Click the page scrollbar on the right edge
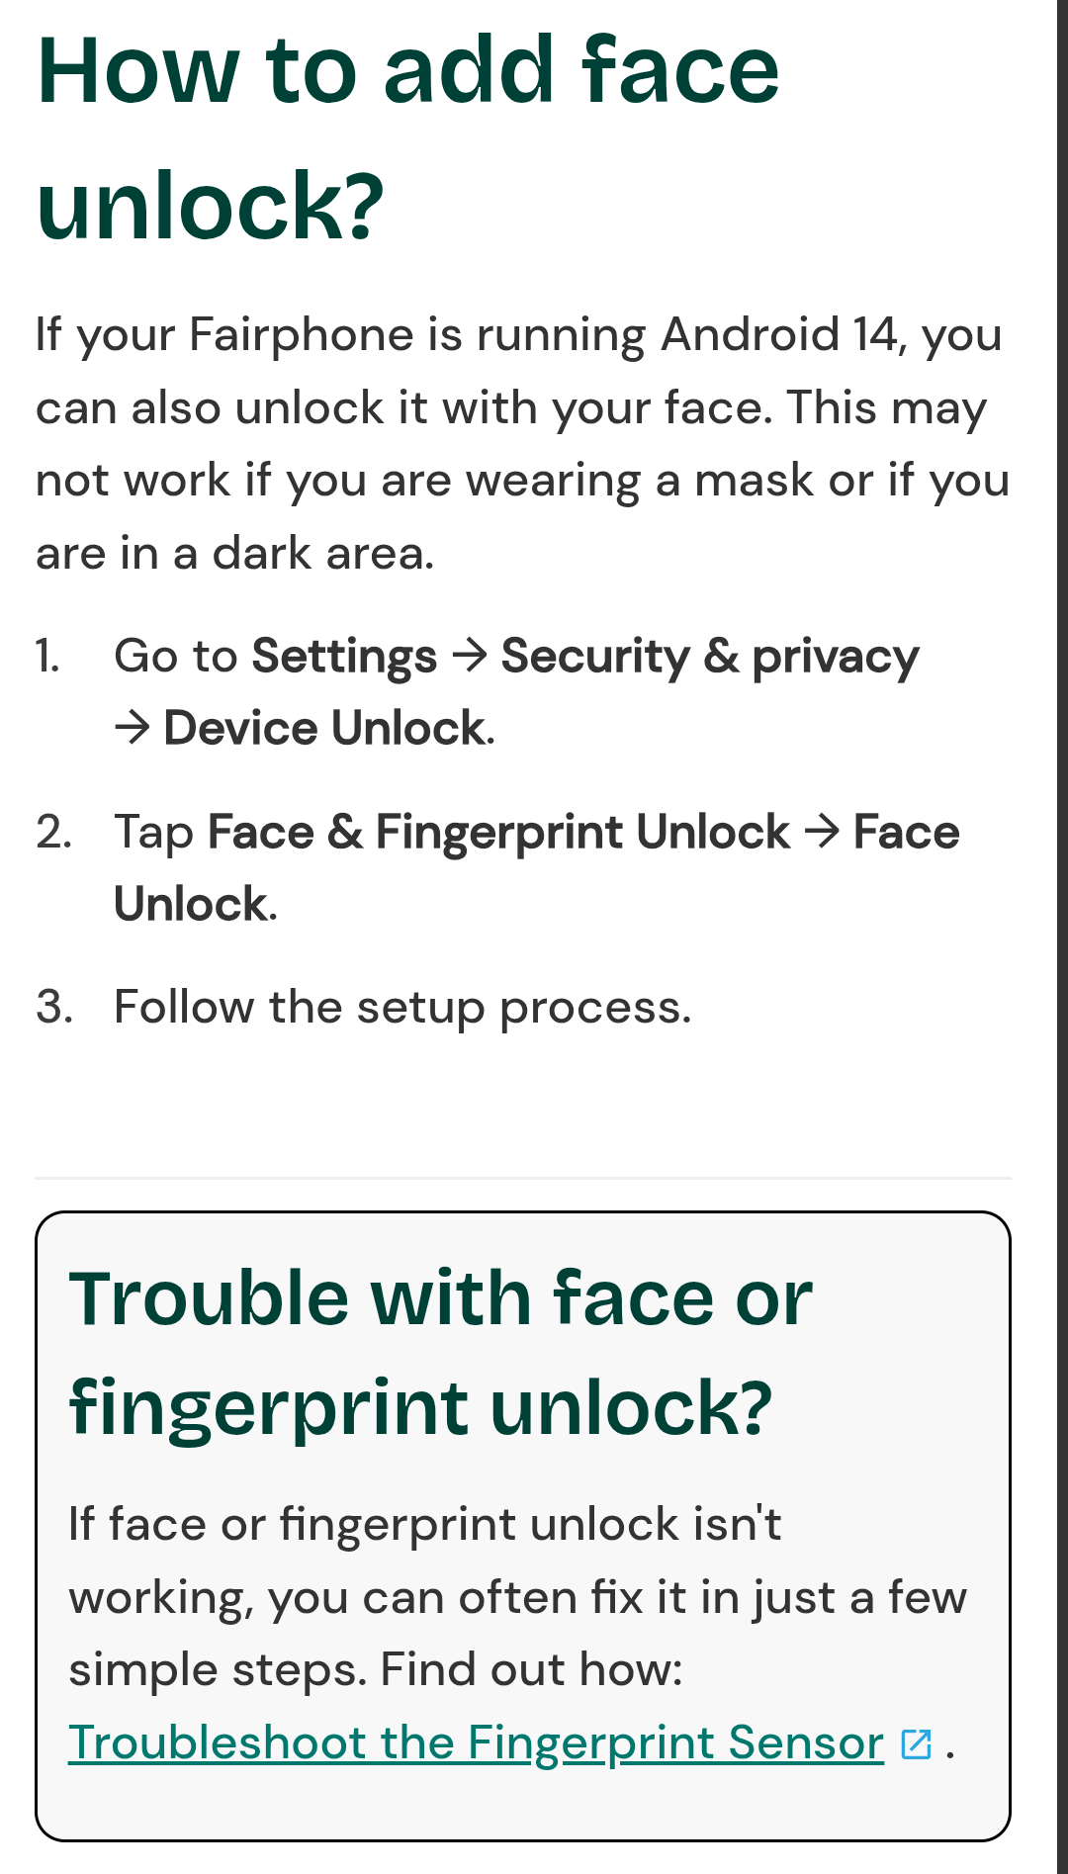 click(1062, 890)
